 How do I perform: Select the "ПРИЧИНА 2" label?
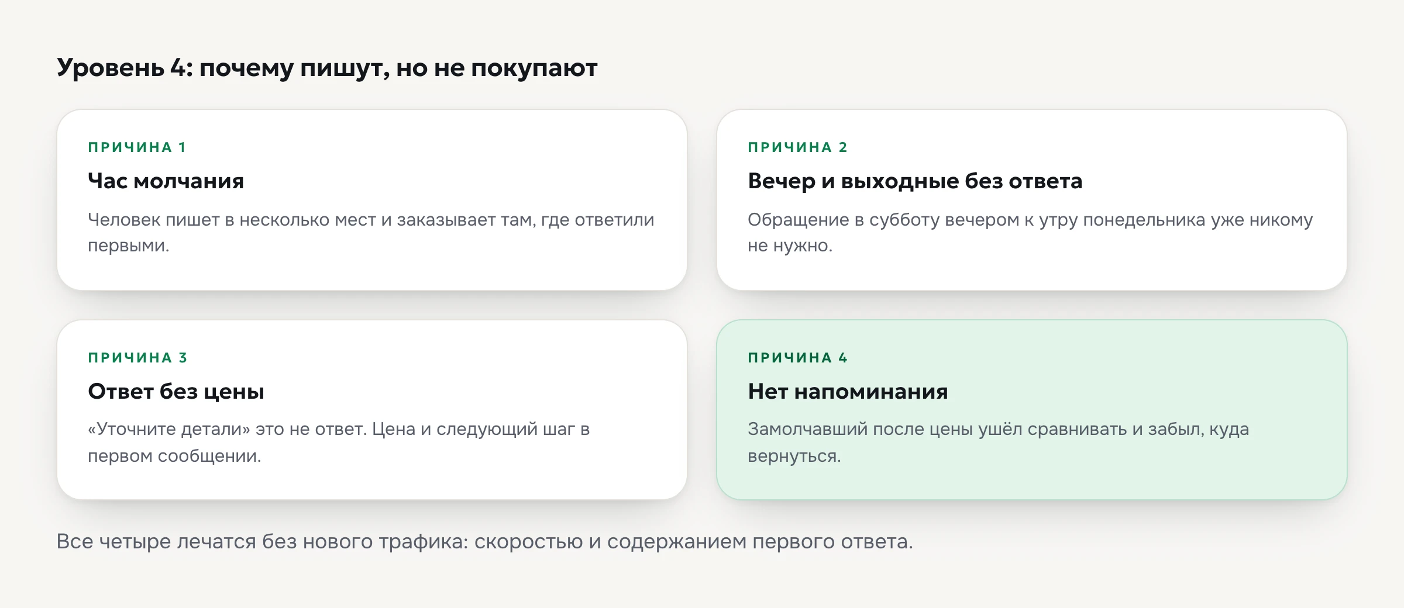tap(797, 147)
